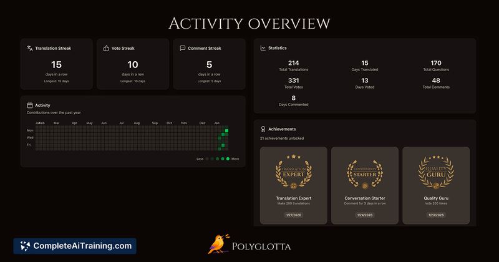Open the Quality Guru achievement card

pyautogui.click(x=436, y=185)
